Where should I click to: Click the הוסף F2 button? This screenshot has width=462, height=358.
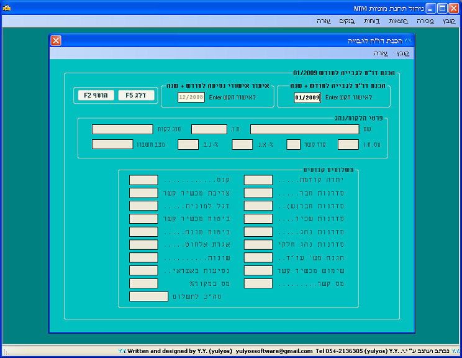pos(96,95)
